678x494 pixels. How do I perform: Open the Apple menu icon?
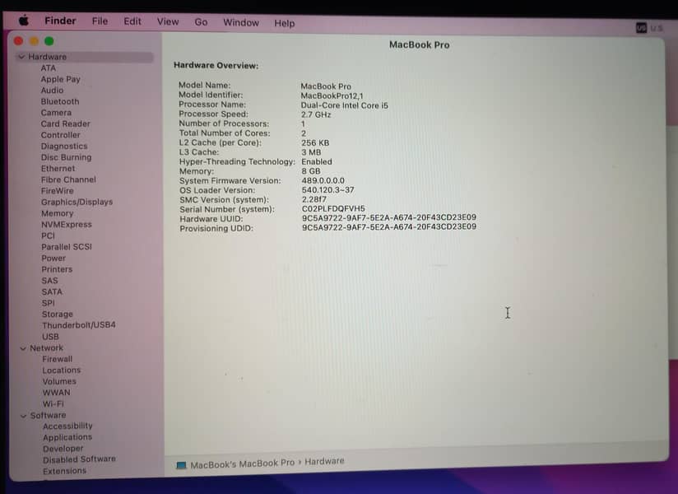click(24, 21)
